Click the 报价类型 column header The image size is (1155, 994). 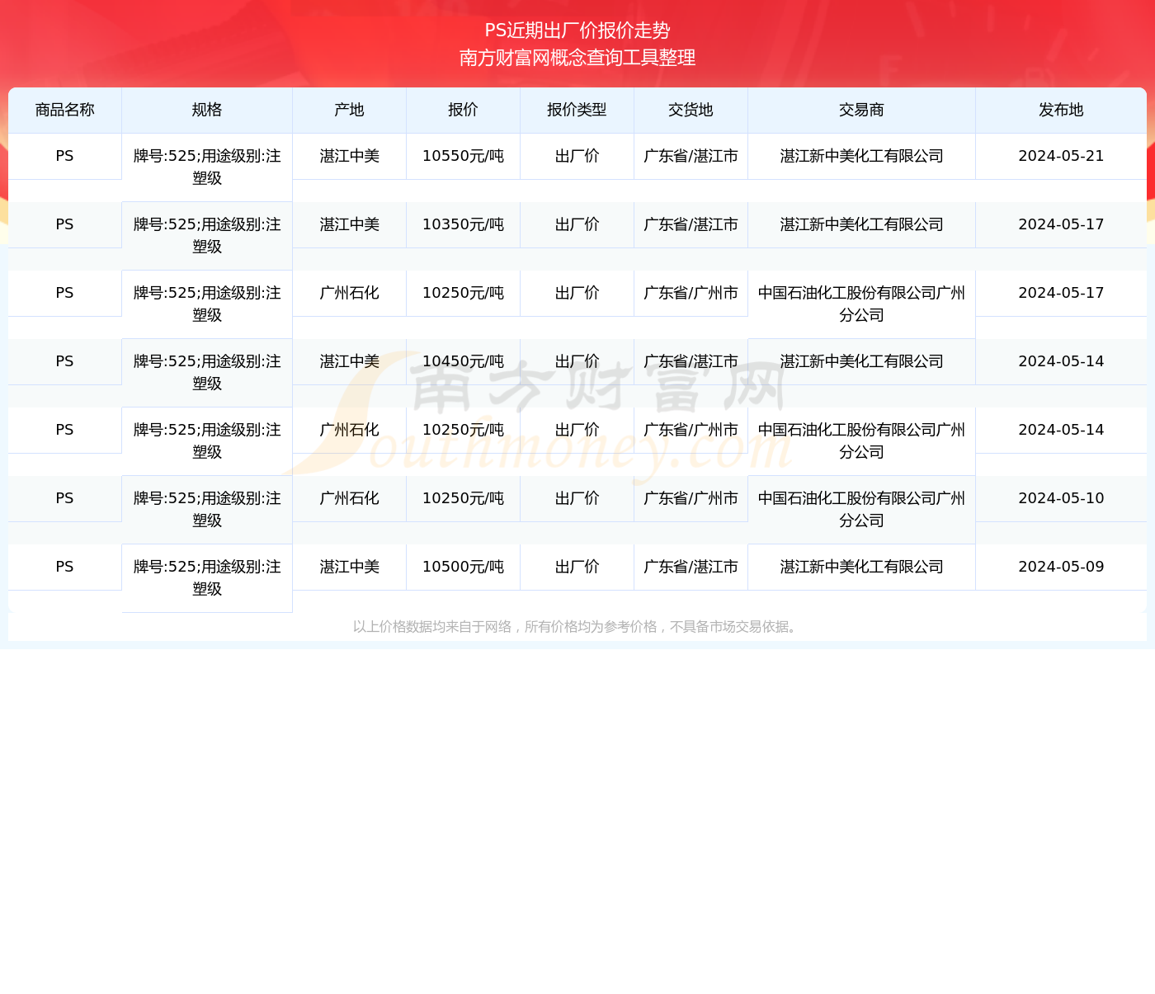[577, 110]
